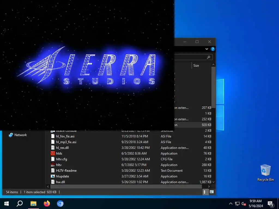Sort files by the Size column

point(196,66)
